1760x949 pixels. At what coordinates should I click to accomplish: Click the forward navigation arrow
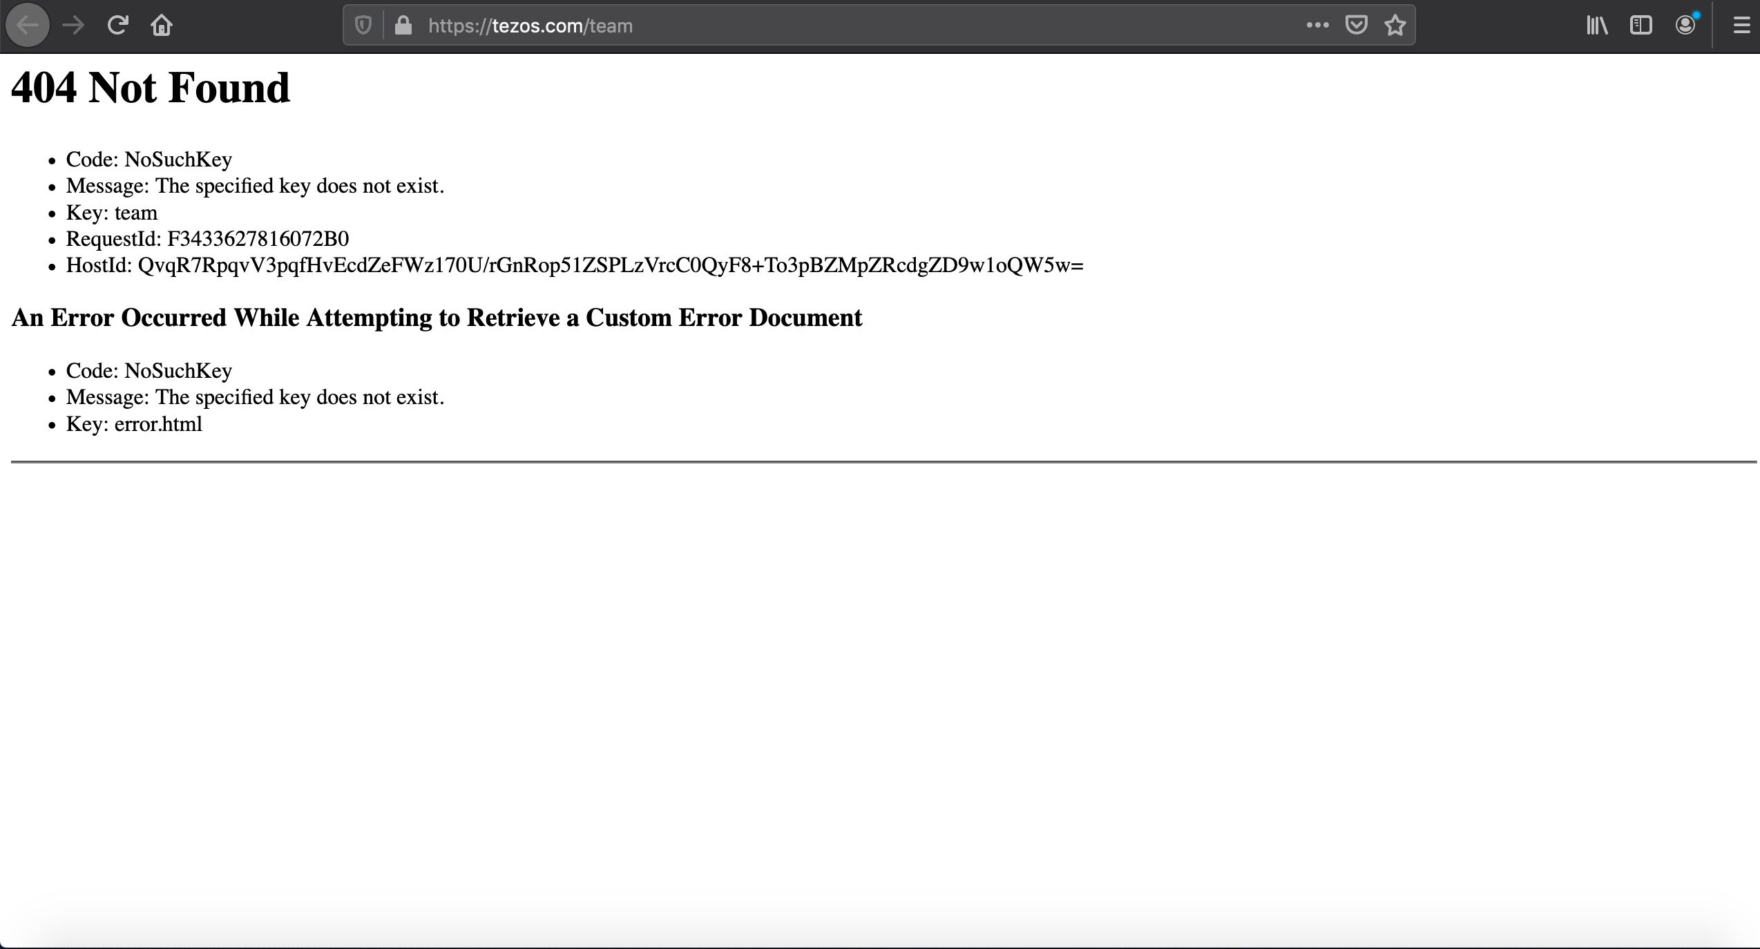pyautogui.click(x=73, y=26)
